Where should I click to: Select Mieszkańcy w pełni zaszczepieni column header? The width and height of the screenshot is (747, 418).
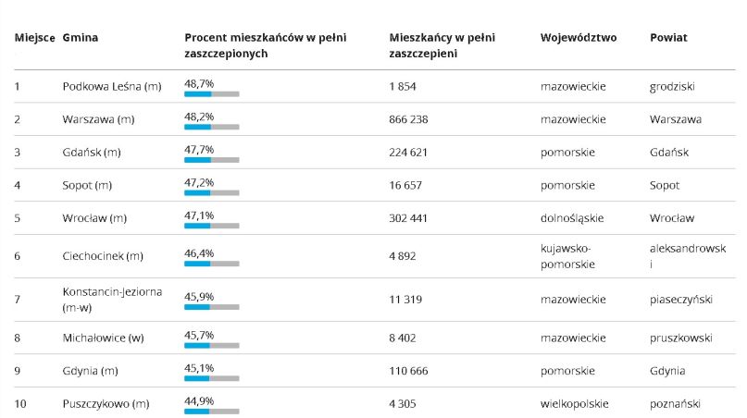click(442, 45)
